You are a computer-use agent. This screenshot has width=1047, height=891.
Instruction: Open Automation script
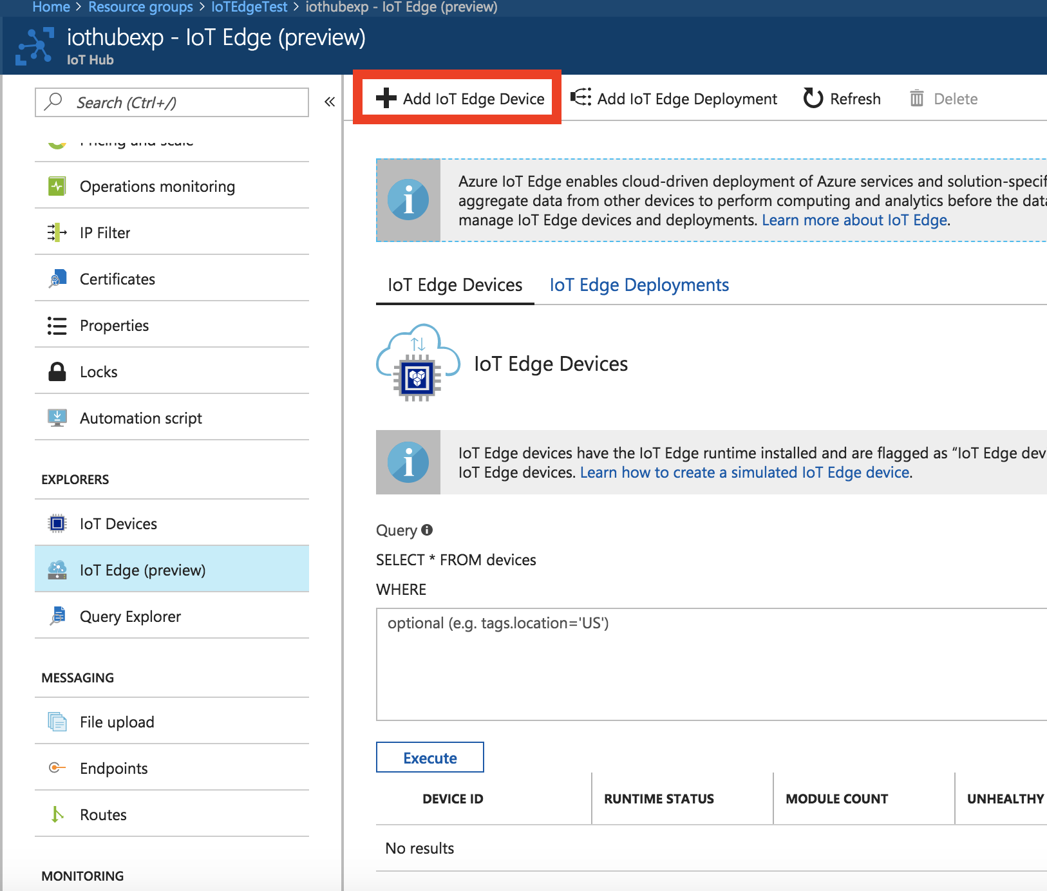pyautogui.click(x=172, y=418)
